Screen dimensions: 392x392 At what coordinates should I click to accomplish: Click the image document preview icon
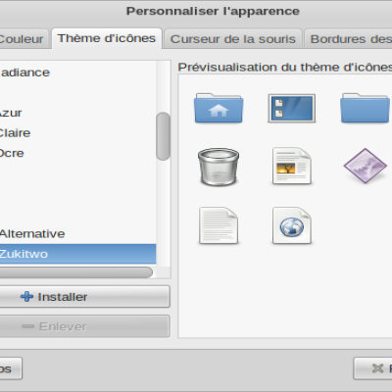[x=292, y=166]
